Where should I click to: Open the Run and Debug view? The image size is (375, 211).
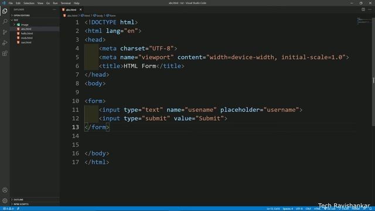[5, 43]
